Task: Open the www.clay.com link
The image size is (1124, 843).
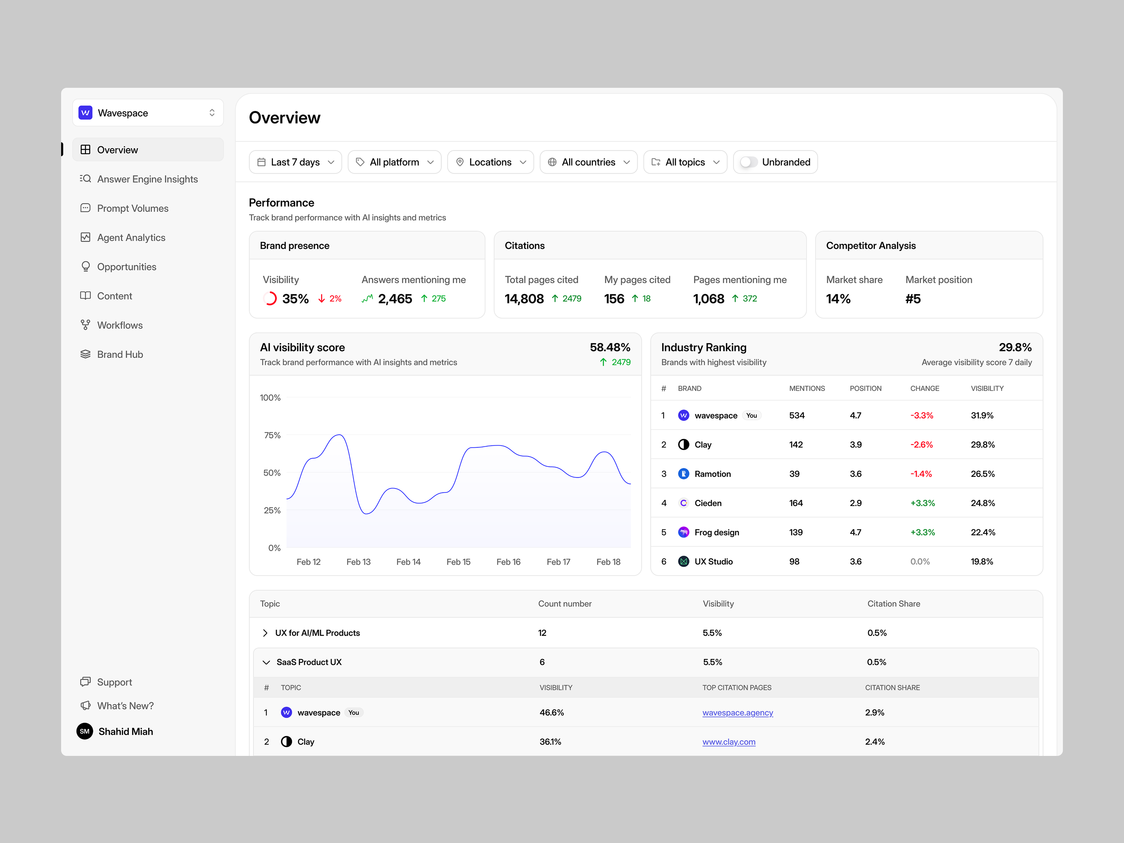Action: click(729, 742)
